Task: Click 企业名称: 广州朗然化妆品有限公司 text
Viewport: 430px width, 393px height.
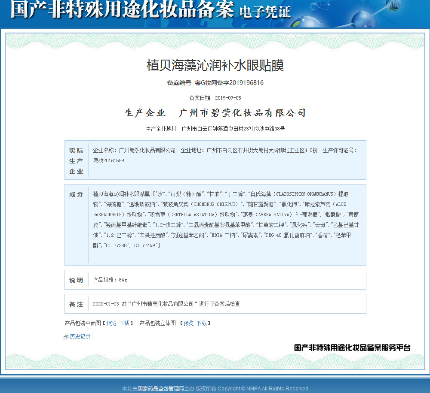Action: (x=134, y=151)
